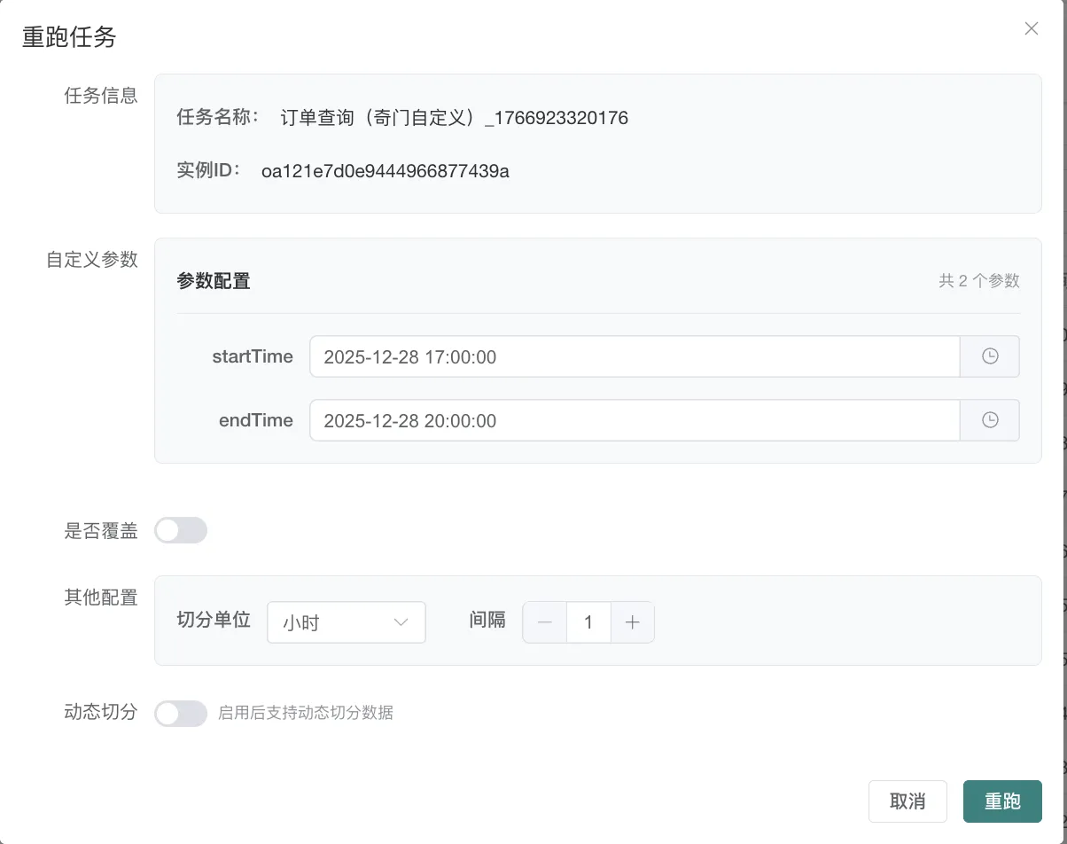Open the startTime clock picker icon
The image size is (1067, 844).
(x=990, y=356)
